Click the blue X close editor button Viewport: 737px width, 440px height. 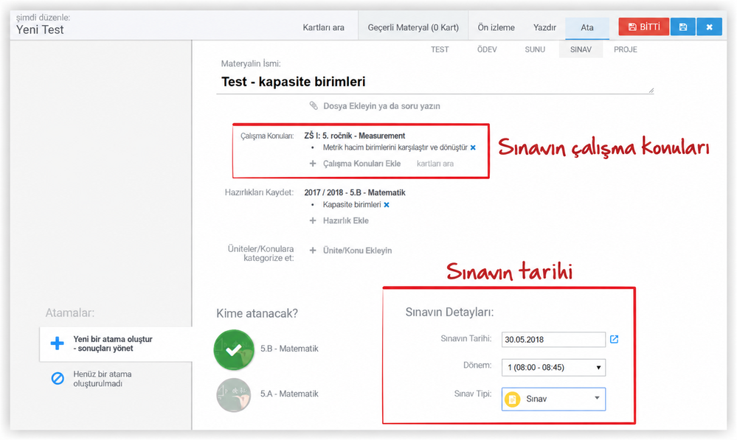tap(709, 27)
